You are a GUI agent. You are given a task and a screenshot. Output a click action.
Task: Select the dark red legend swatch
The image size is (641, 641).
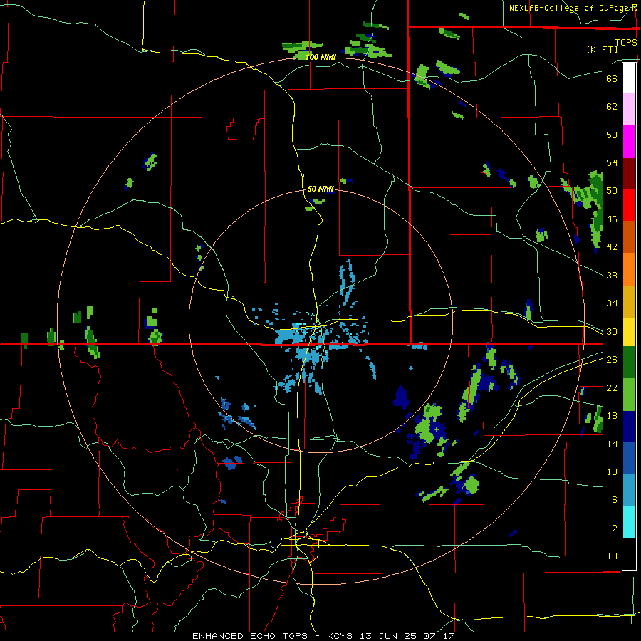[x=629, y=174]
